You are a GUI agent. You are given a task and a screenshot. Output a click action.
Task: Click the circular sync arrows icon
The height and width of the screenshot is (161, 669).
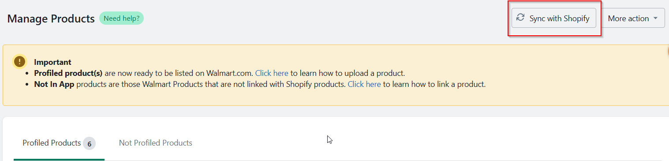[520, 18]
